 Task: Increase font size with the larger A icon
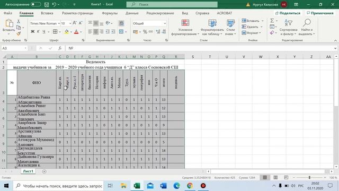75,23
